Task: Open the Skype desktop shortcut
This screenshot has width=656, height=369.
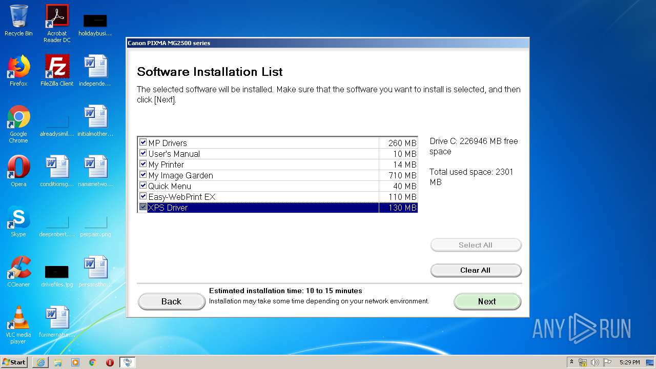Action: [x=18, y=221]
